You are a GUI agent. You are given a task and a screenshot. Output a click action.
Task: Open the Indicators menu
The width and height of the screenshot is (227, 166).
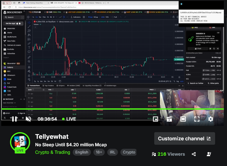coord(76,17)
